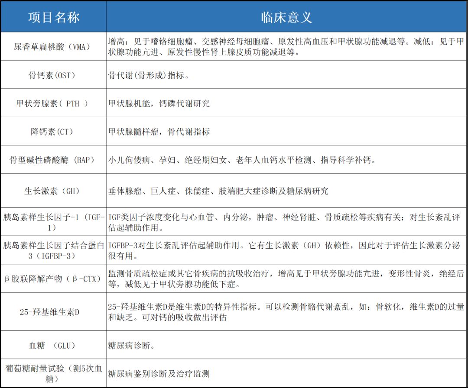
Task: Click the 项目名称 column header
Action: click(54, 17)
